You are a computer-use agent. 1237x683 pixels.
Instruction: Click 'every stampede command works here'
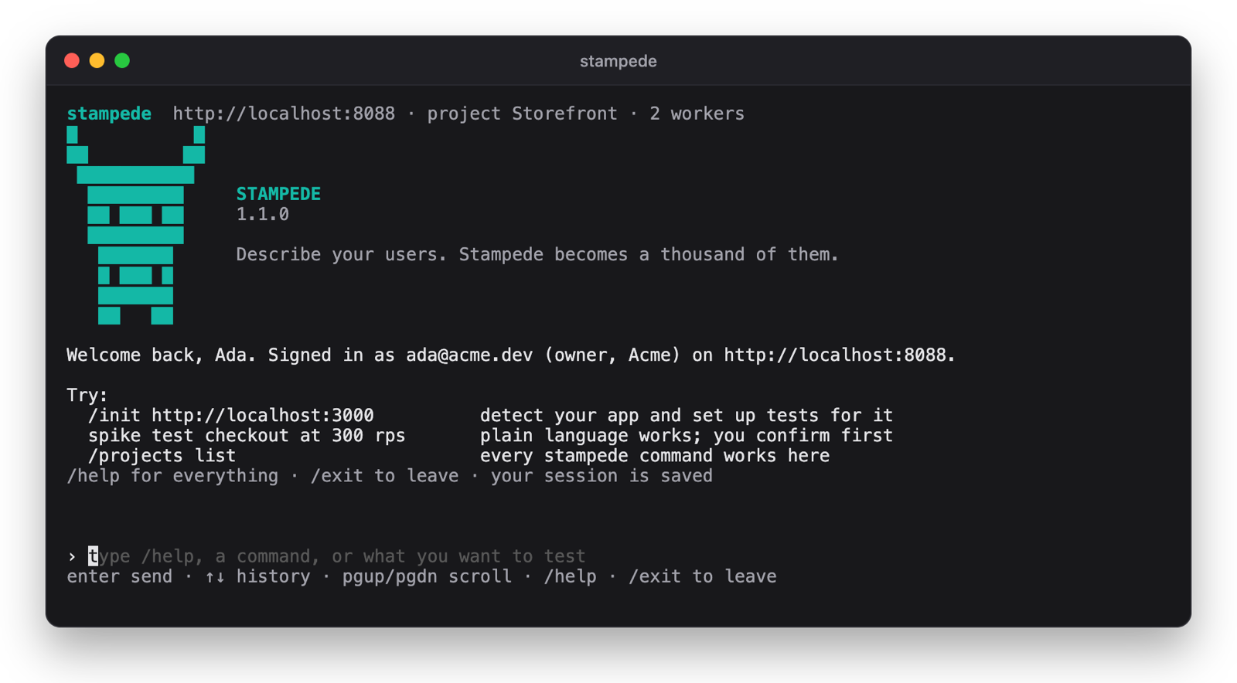[655, 455]
